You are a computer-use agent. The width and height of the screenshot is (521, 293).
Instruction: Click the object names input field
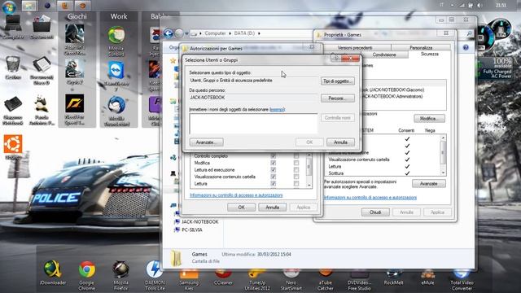coord(253,124)
